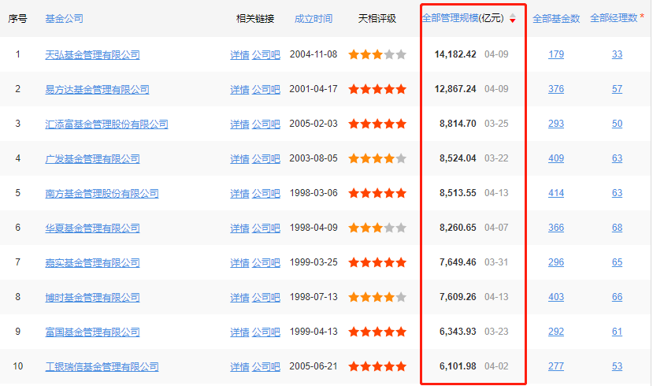Open manager count 50 for 汇添富
The image size is (653, 386).
(617, 124)
